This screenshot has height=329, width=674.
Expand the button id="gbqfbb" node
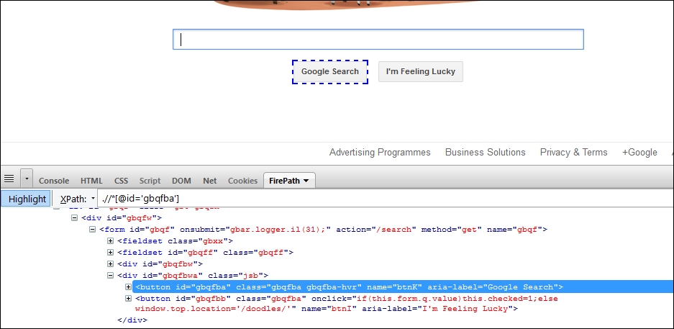[x=128, y=299]
